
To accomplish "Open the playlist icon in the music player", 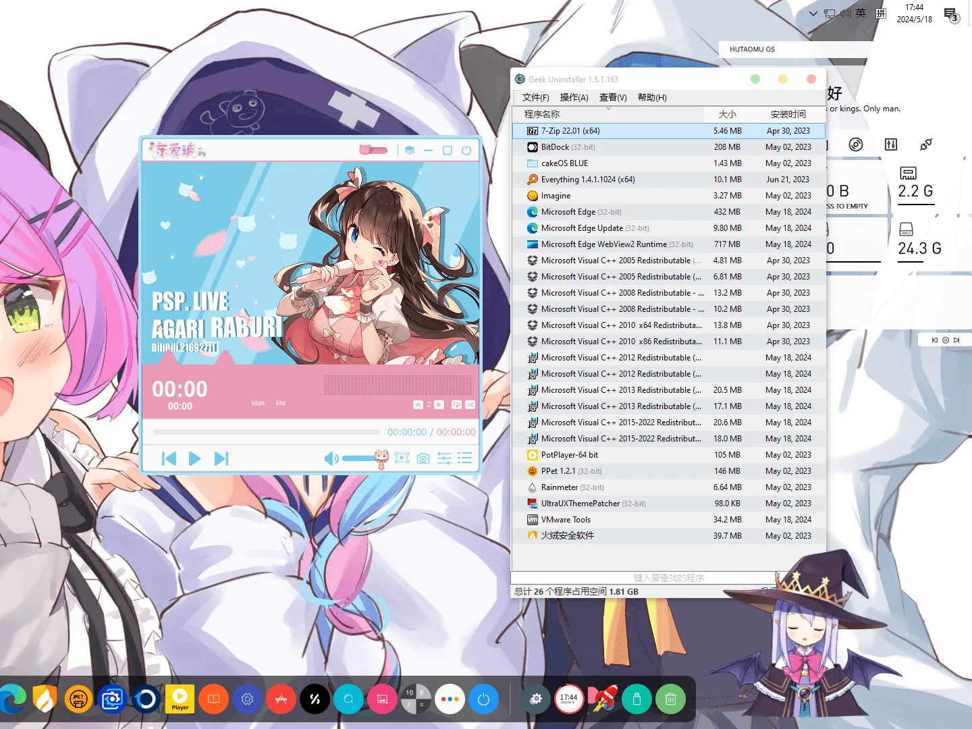I will (464, 458).
